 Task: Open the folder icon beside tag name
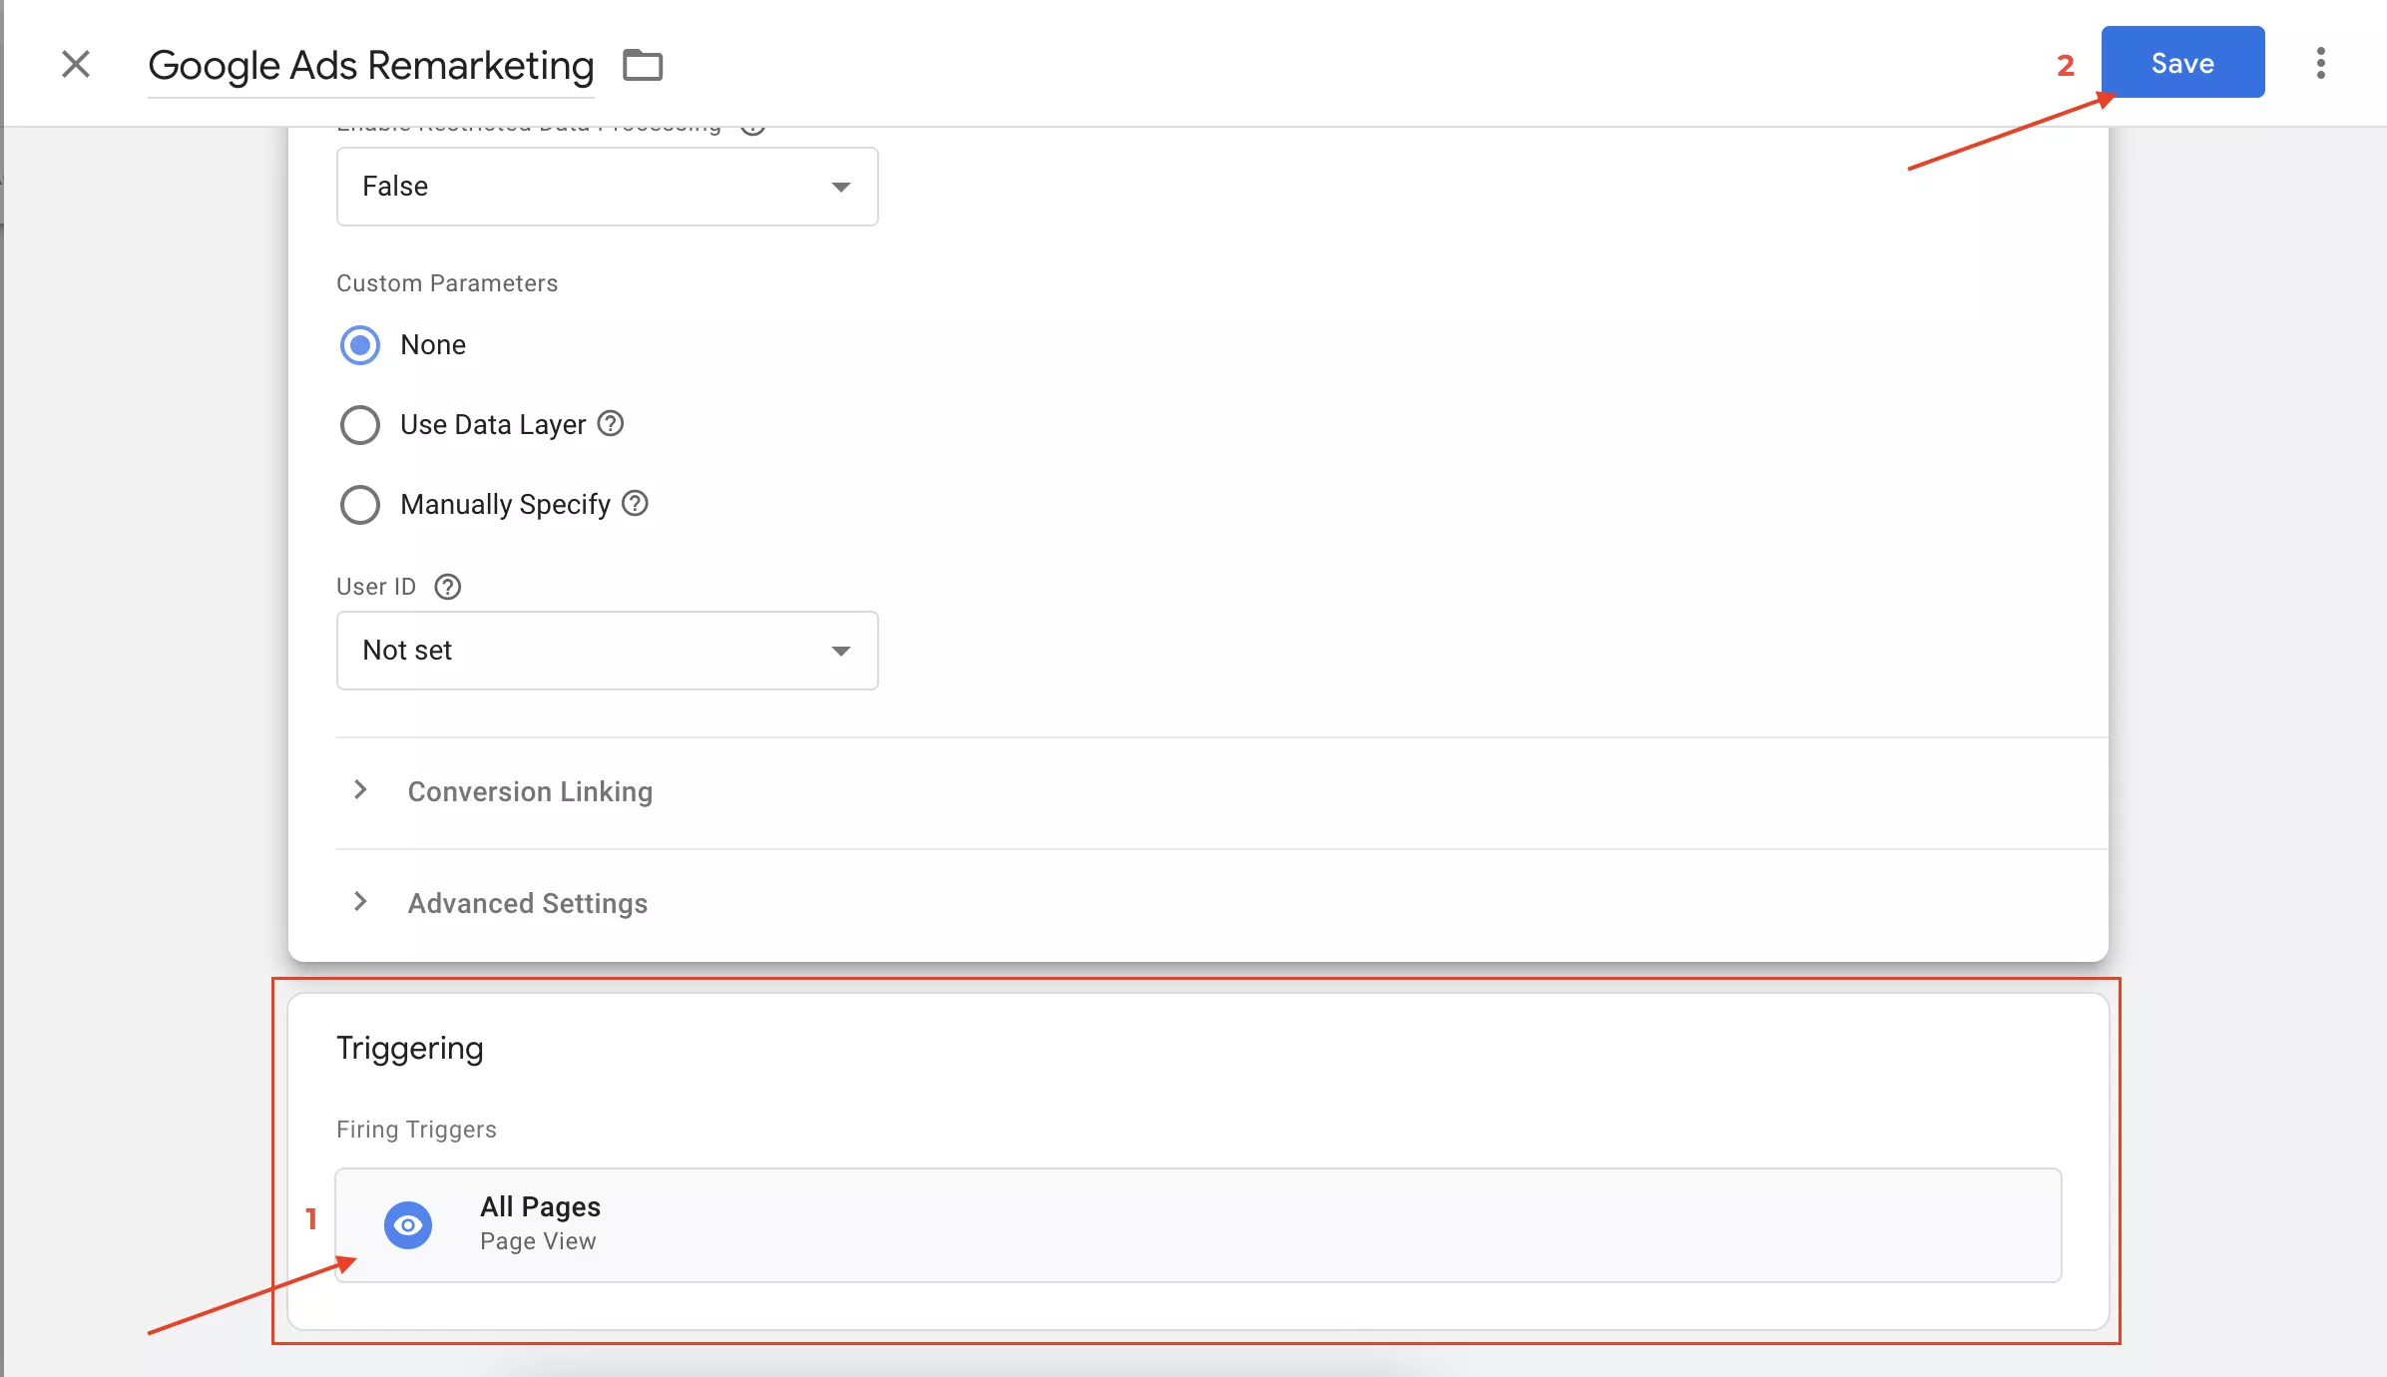(643, 65)
